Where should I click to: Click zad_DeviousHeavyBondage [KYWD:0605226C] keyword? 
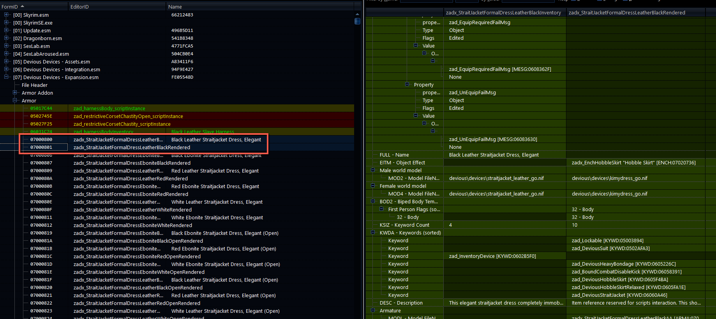(x=624, y=264)
